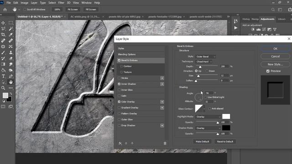Select the Down direction radio button

click(x=207, y=71)
